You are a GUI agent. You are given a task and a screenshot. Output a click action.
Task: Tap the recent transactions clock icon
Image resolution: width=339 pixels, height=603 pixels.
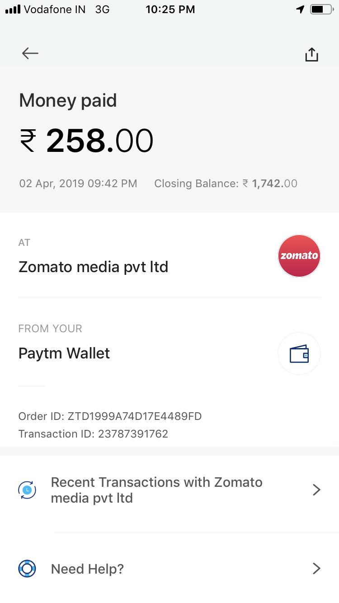tap(27, 490)
